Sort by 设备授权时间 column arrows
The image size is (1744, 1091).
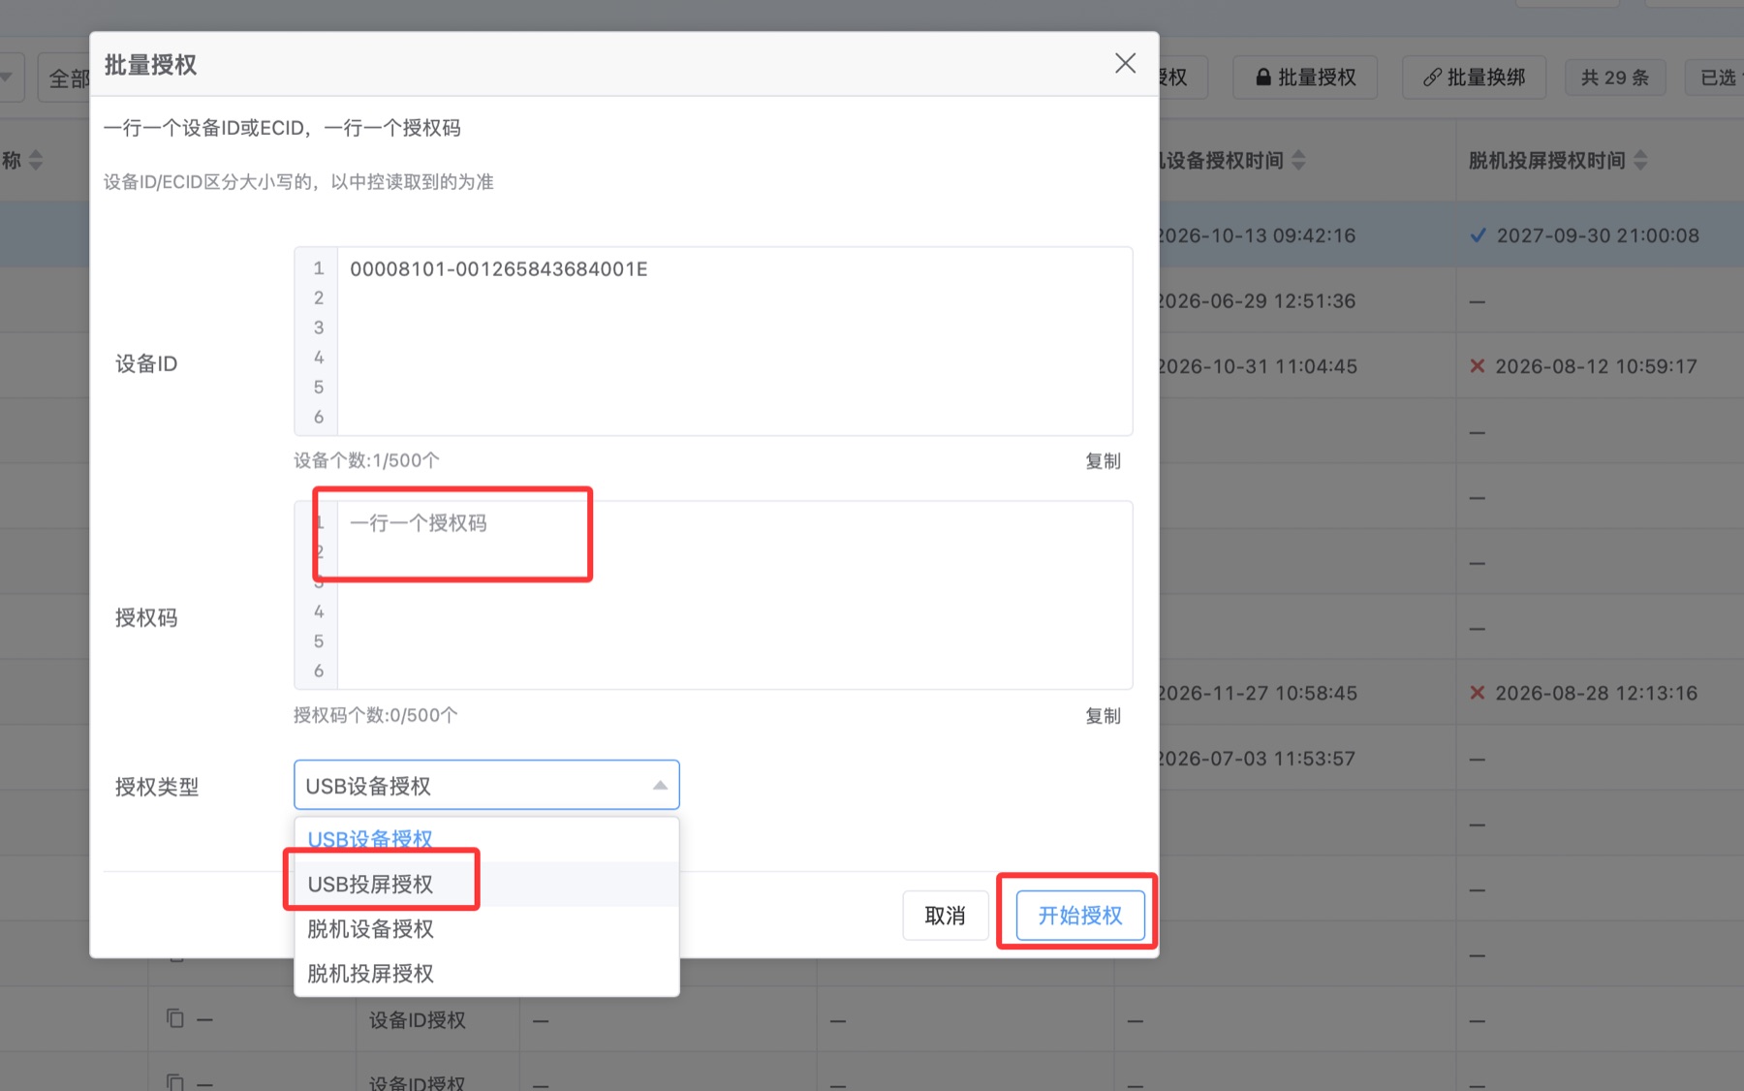1298,160
